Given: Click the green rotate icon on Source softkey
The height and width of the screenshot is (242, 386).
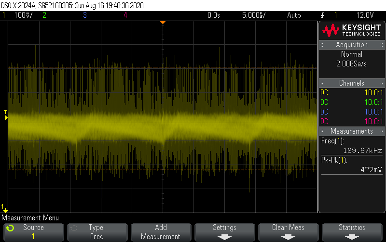Looking at the screenshot, I should [10, 228].
